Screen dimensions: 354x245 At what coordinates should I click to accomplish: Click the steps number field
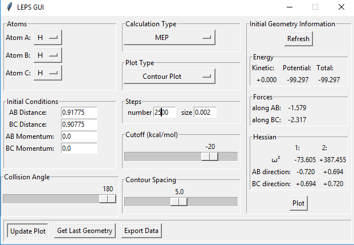coord(165,113)
